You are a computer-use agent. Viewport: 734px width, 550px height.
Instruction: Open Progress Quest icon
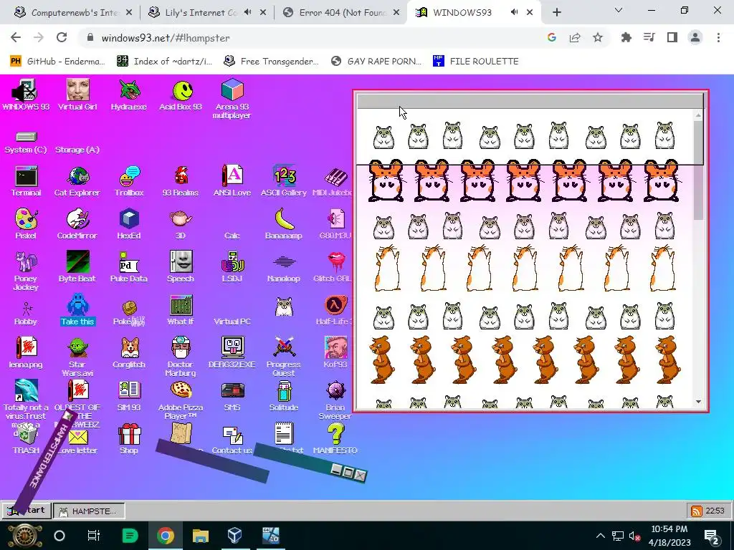(x=284, y=357)
